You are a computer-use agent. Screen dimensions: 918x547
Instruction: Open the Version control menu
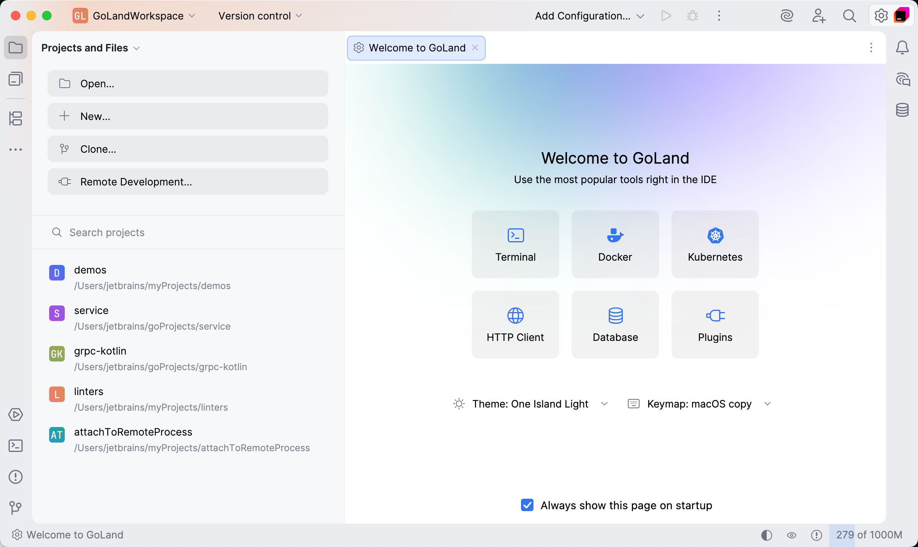click(260, 16)
